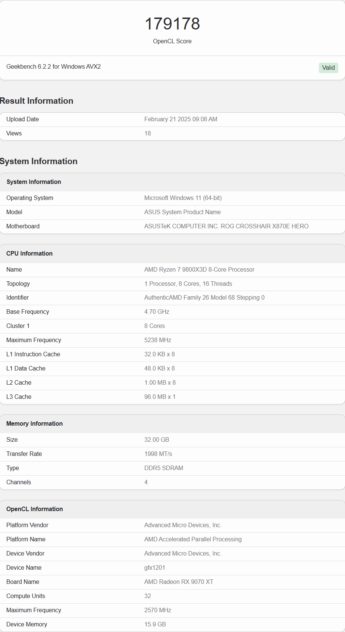Click the AMD Ryzen 7 9800X3D processor name
Screen dimensions: 345x632
pos(199,270)
